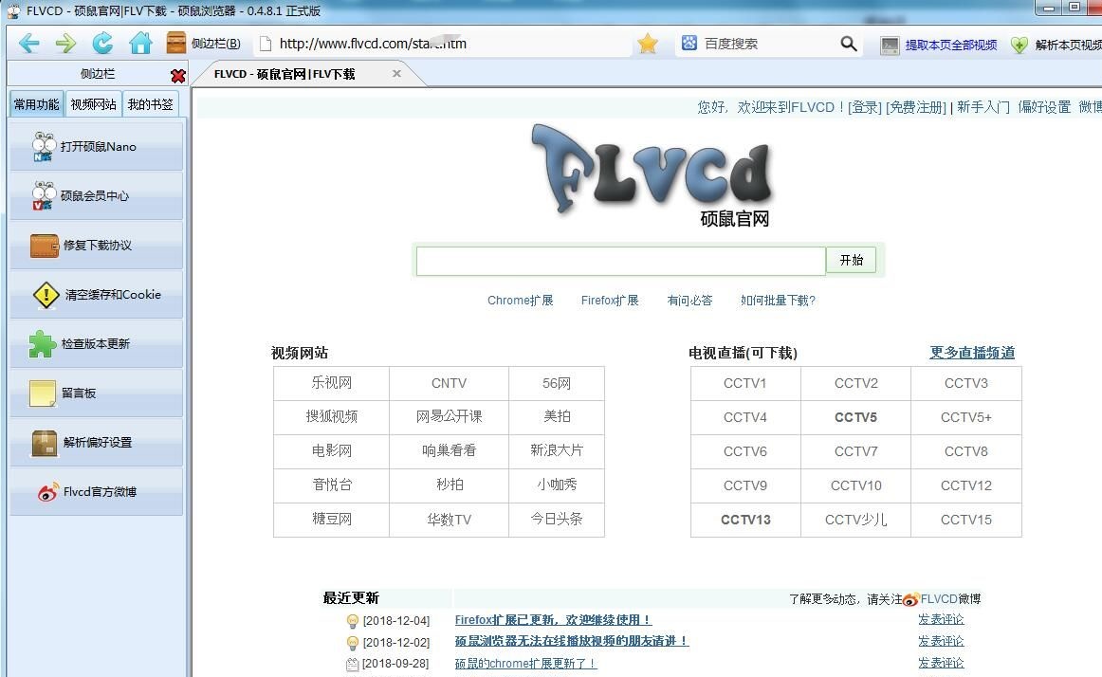Select 华数TV video site
Viewport: 1102px width, 677px height.
(449, 520)
